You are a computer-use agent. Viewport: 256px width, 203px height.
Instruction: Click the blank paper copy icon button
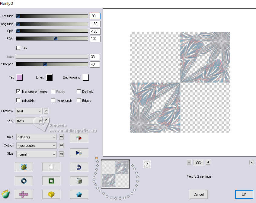51,167
